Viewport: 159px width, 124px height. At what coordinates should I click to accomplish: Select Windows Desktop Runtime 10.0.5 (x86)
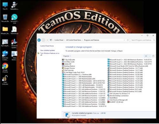[x=125, y=91]
